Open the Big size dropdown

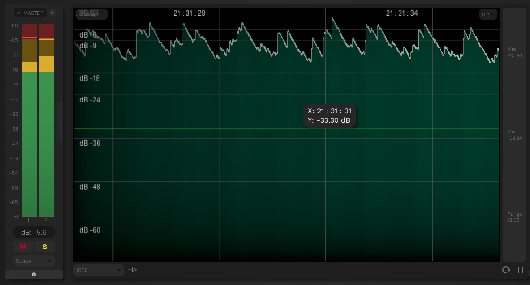pyautogui.click(x=488, y=14)
